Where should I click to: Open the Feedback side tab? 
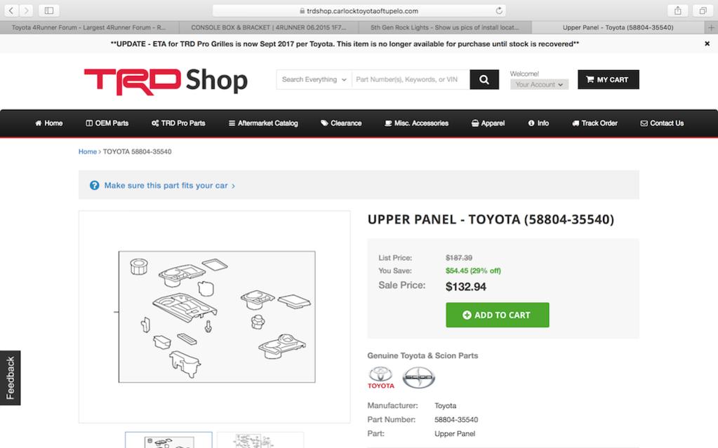[10, 378]
